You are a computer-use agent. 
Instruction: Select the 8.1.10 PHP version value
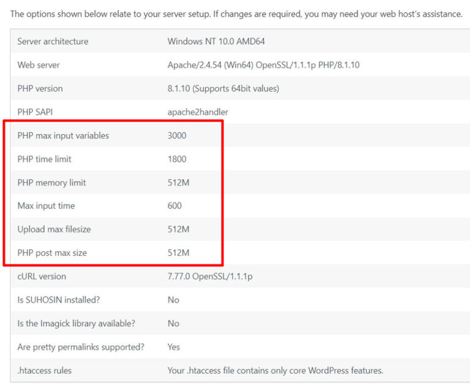pos(223,89)
